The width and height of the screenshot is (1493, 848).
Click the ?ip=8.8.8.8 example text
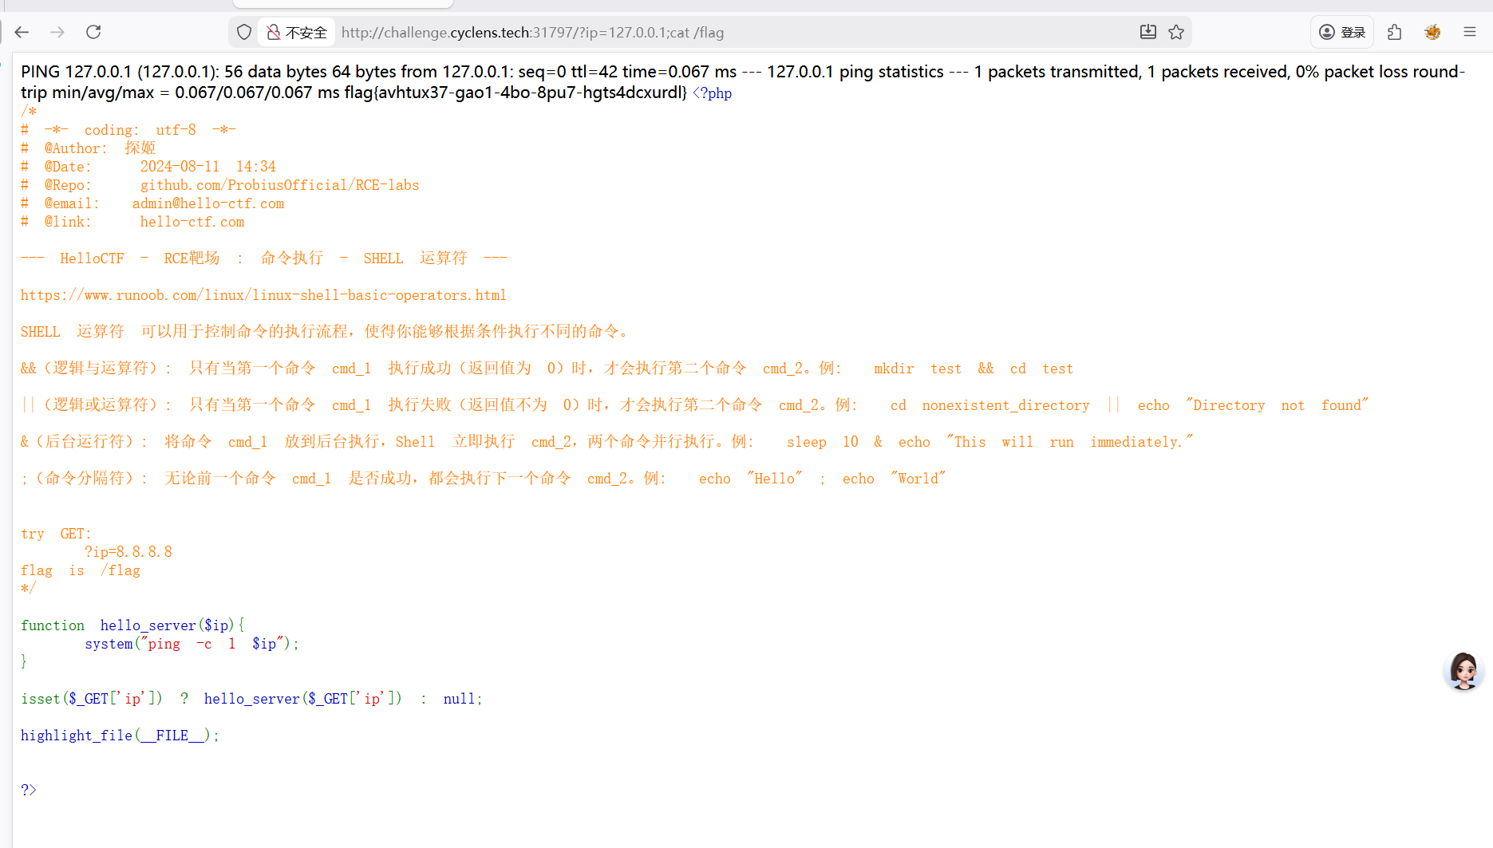(x=128, y=552)
